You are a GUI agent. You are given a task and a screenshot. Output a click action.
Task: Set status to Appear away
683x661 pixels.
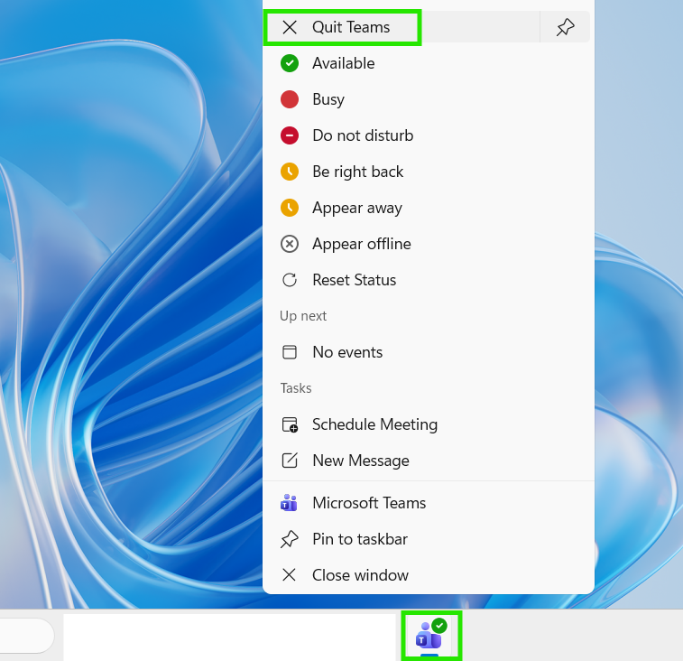[x=429, y=208]
